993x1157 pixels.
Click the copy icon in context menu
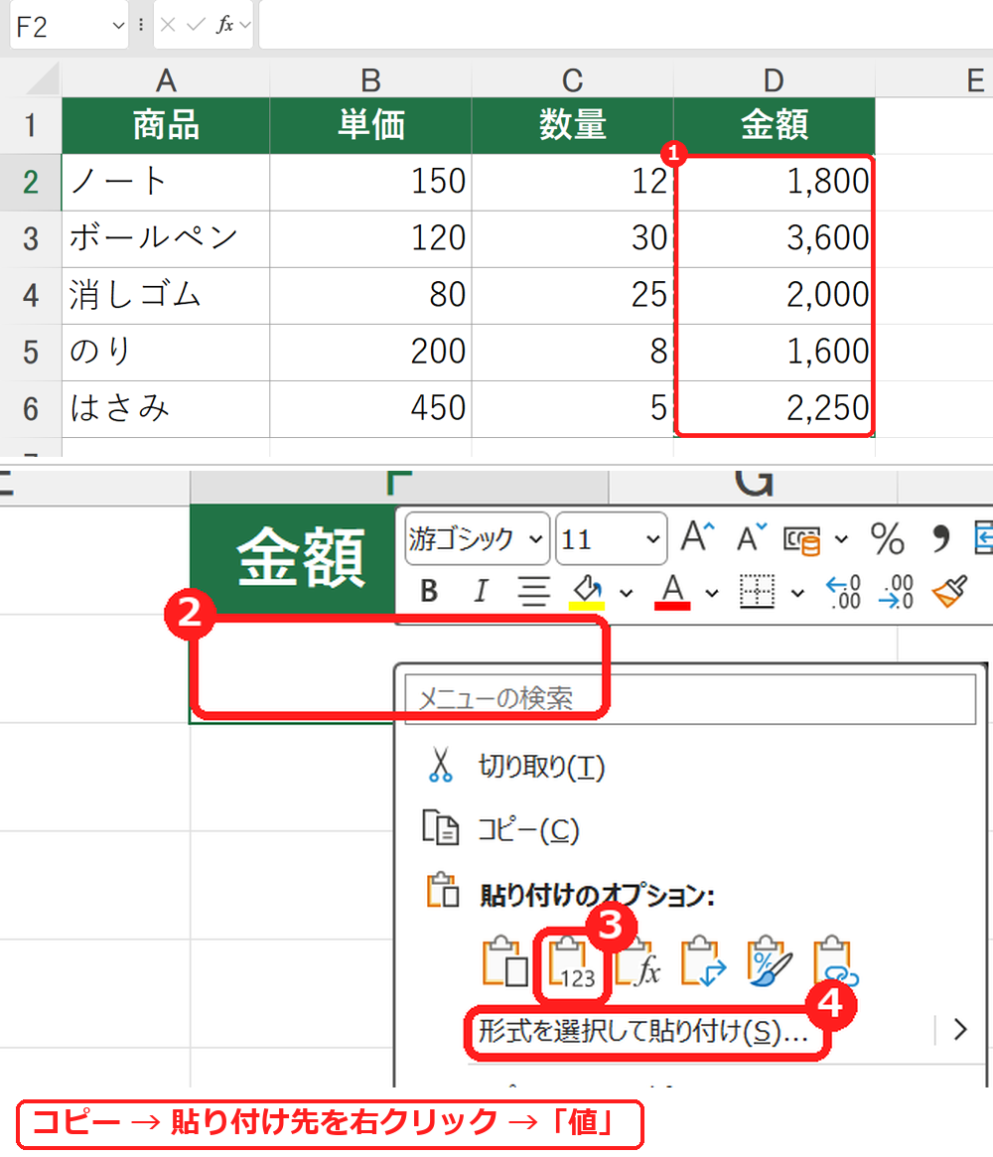[441, 827]
